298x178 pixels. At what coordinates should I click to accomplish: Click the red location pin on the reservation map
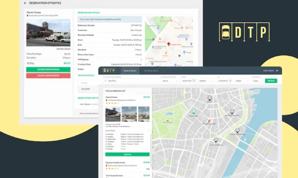pyautogui.click(x=168, y=44)
